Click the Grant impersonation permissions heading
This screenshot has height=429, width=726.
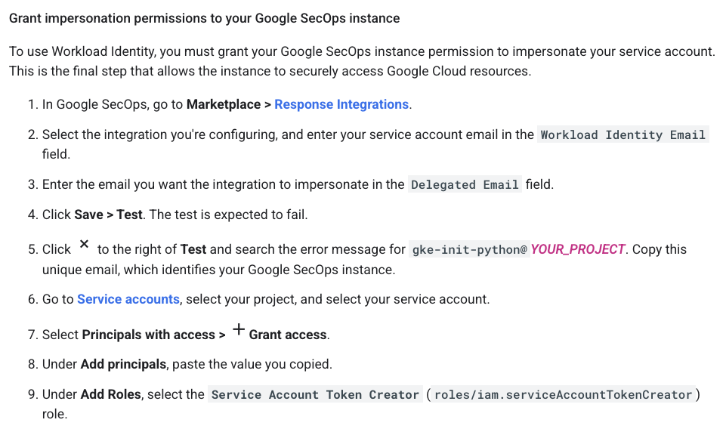click(x=204, y=17)
